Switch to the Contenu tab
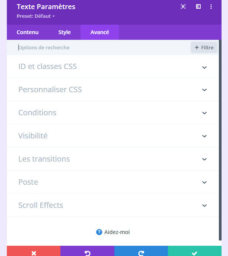The height and width of the screenshot is (256, 228). point(28,32)
